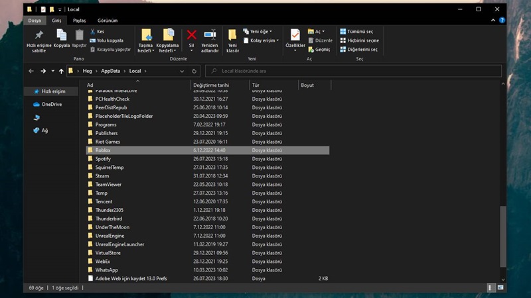Open recent locations dropdown arrow
This screenshot has height=298, width=531.
[x=53, y=71]
